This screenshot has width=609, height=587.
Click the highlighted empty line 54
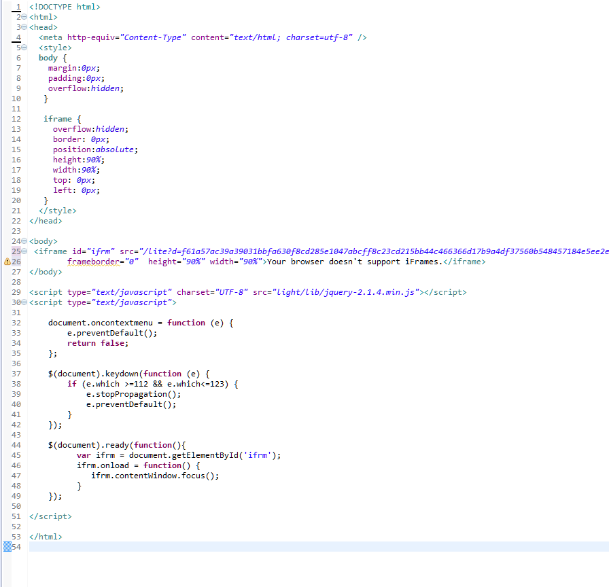319,547
